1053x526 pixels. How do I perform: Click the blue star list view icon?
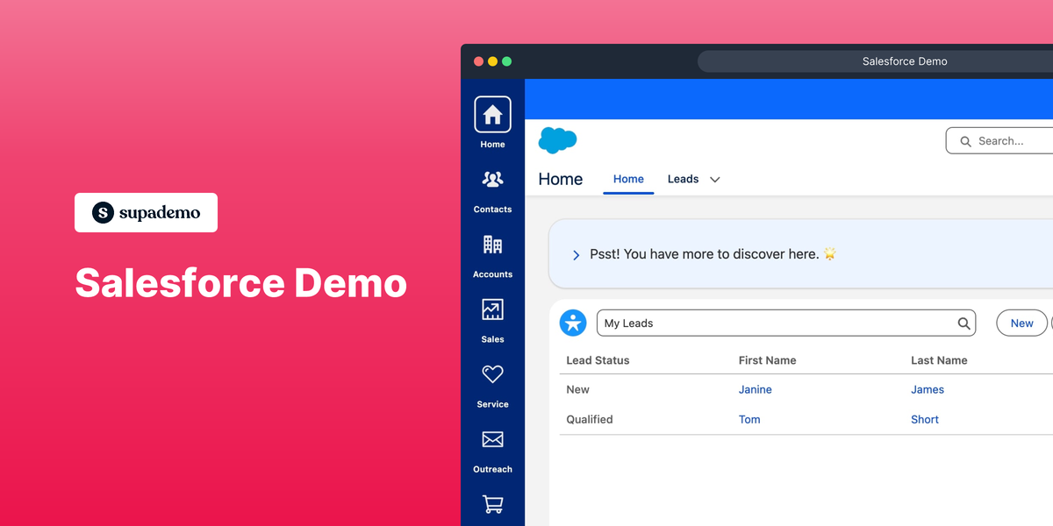pyautogui.click(x=573, y=323)
